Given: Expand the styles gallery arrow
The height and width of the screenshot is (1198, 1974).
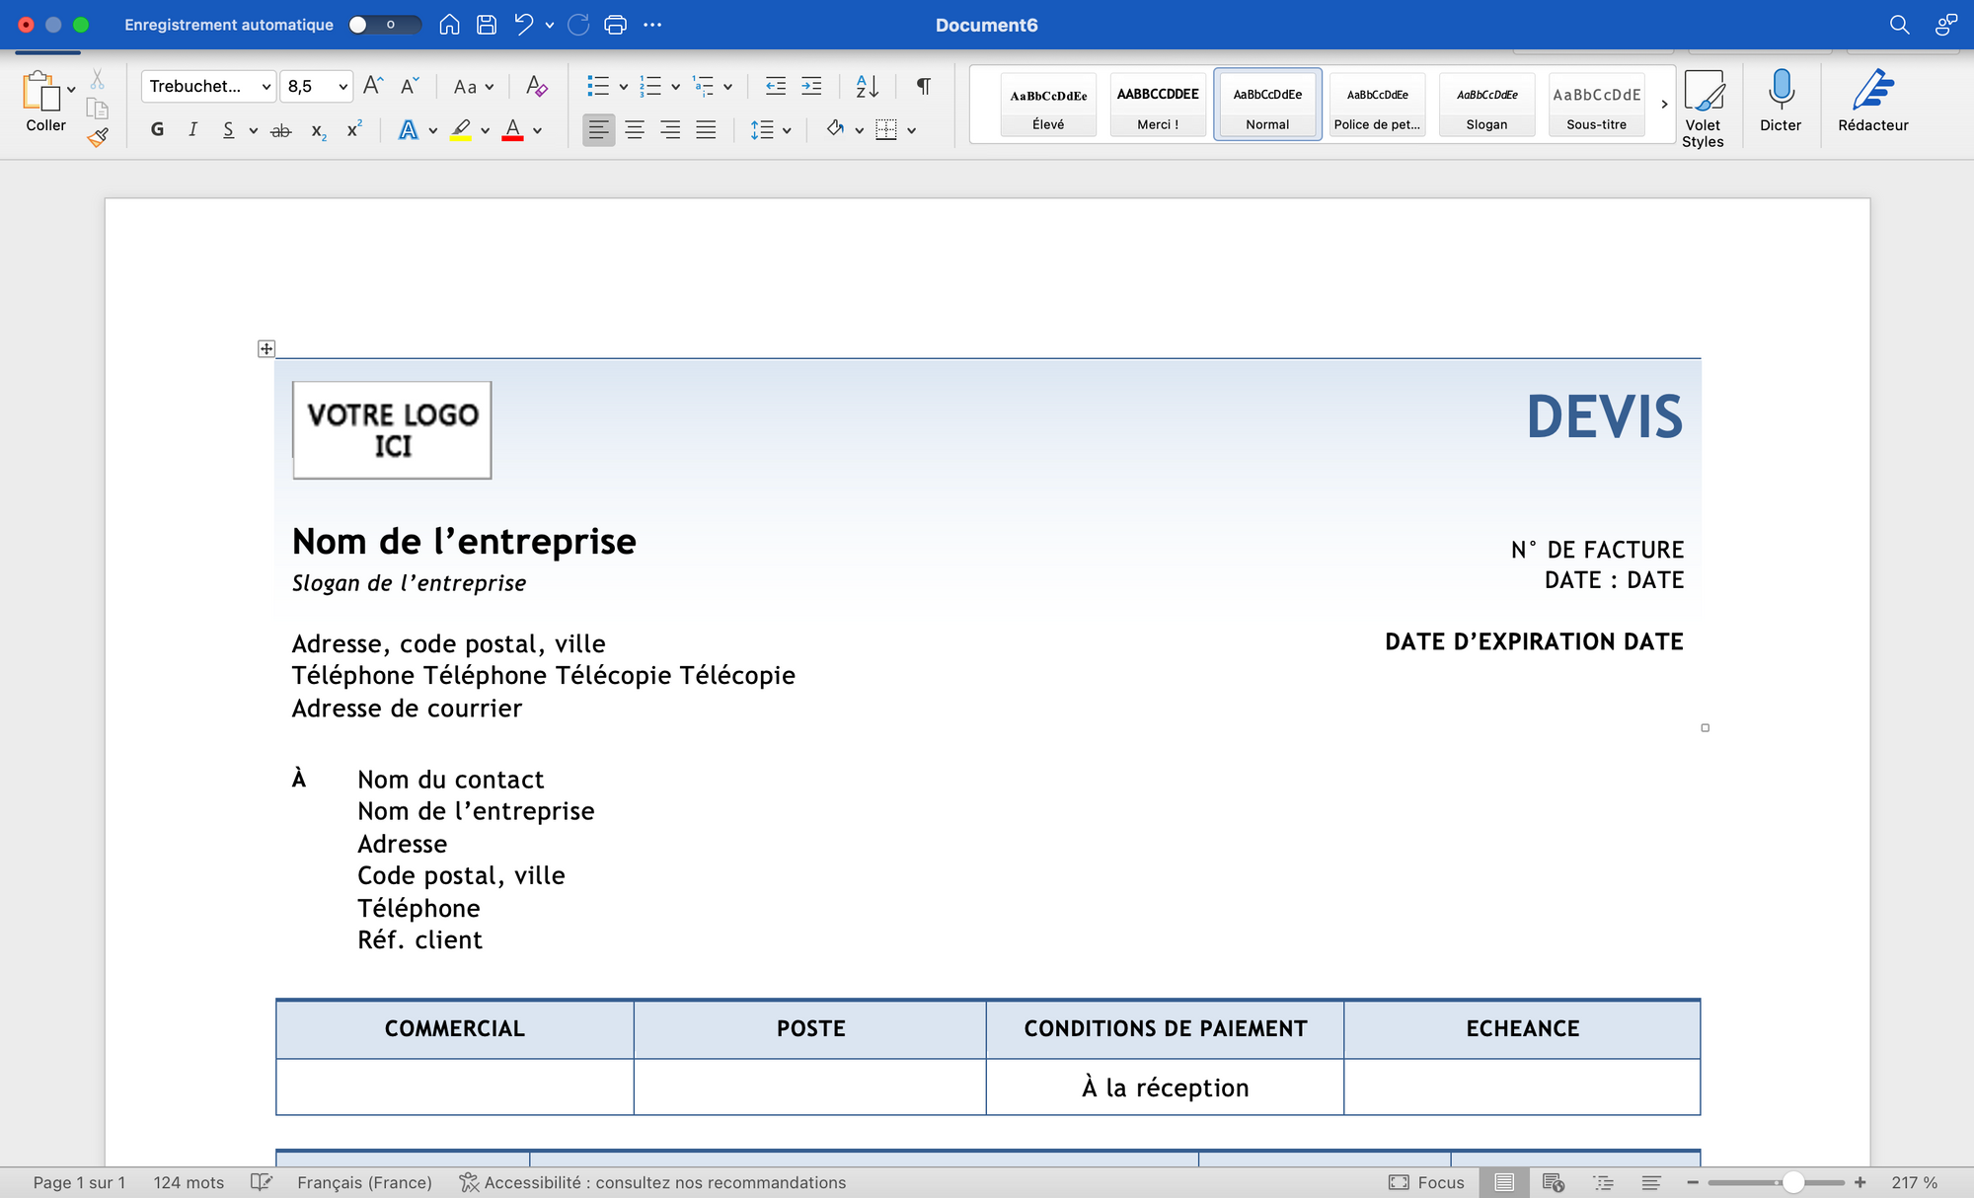Looking at the screenshot, I should [x=1664, y=104].
